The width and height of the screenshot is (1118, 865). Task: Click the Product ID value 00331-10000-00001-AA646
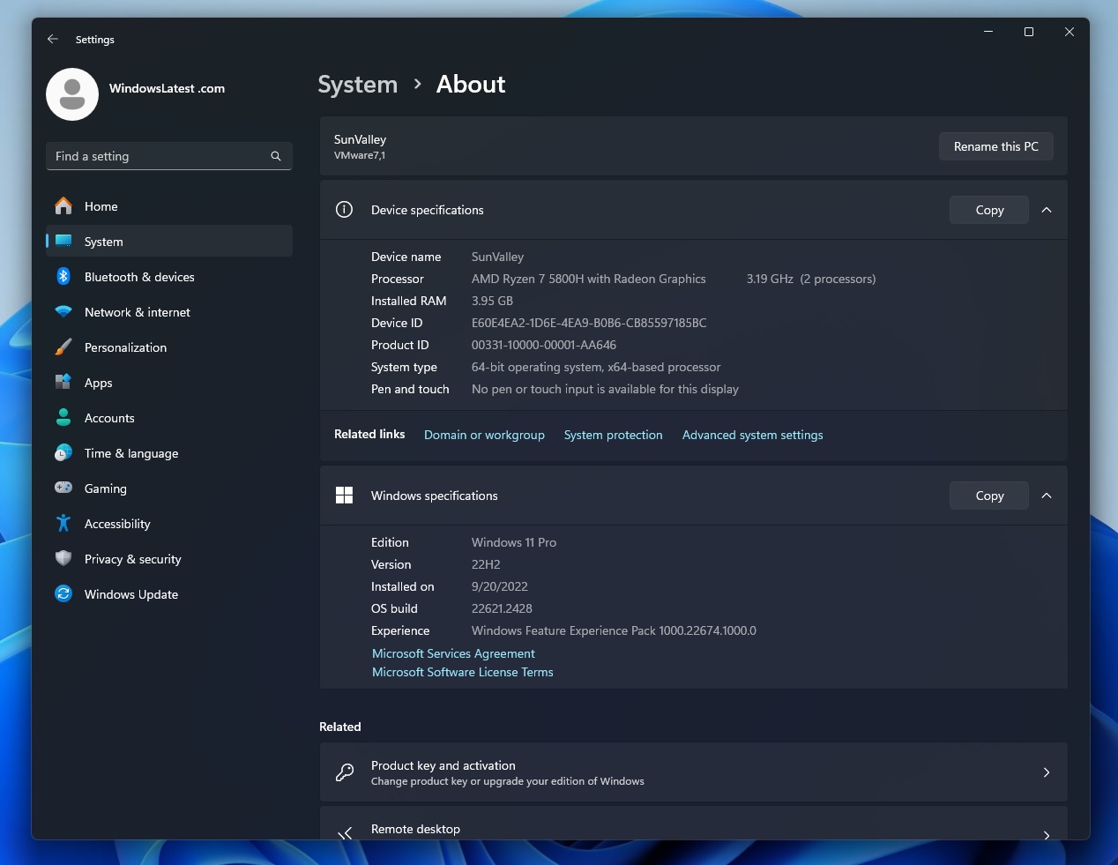[544, 345]
